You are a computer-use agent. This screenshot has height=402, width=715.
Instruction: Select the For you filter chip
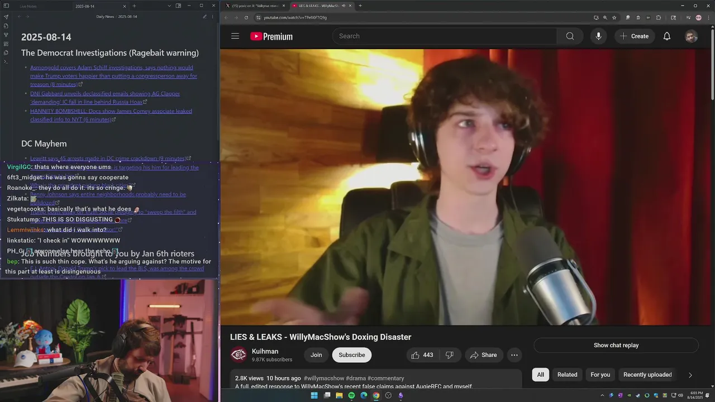tap(600, 375)
